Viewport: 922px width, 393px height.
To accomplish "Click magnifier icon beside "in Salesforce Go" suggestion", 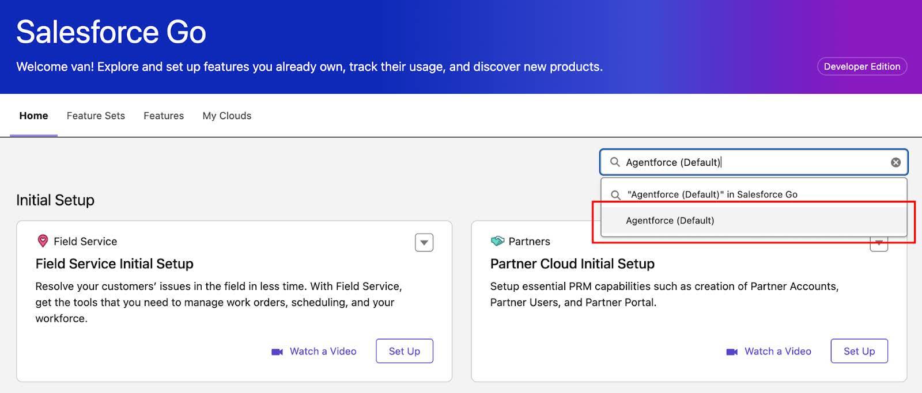I will [615, 194].
